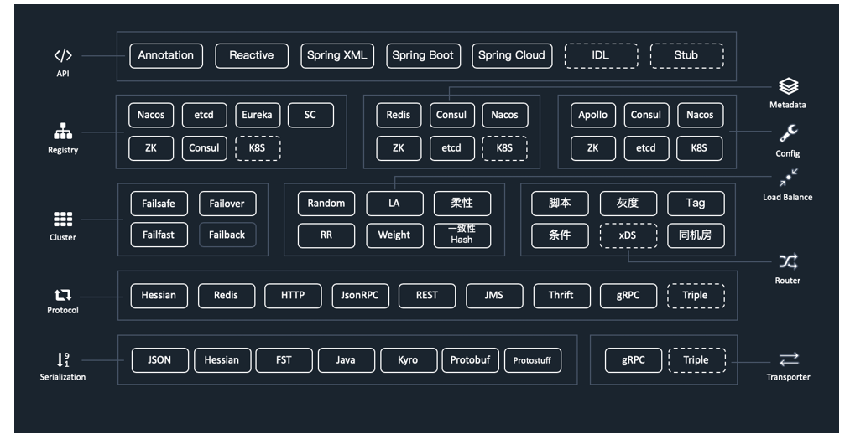This screenshot has height=439, width=850.
Task: Select the Kyro serialization box
Action: pyautogui.click(x=409, y=360)
